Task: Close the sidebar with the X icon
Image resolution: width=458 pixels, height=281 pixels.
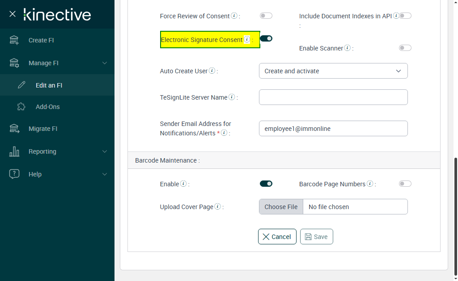Action: point(13,14)
